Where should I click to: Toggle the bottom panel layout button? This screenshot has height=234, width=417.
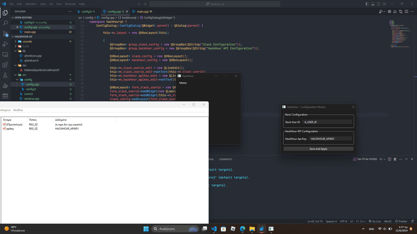click(373, 4)
